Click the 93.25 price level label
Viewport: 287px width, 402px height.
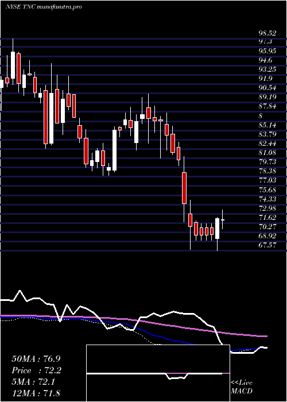tap(267, 69)
